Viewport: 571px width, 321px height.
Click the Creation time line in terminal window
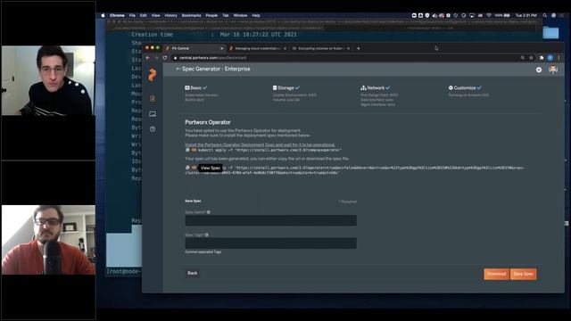(214, 35)
